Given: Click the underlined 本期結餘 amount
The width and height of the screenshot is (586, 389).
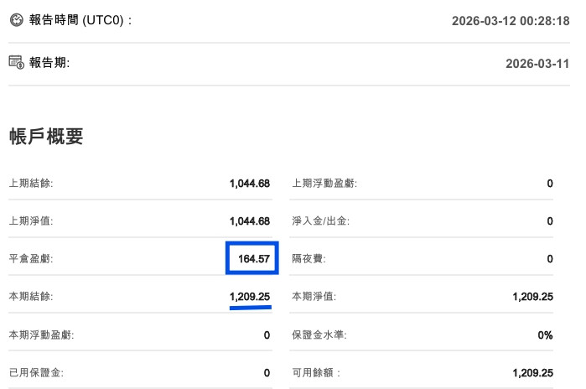Looking at the screenshot, I should pos(250,297).
